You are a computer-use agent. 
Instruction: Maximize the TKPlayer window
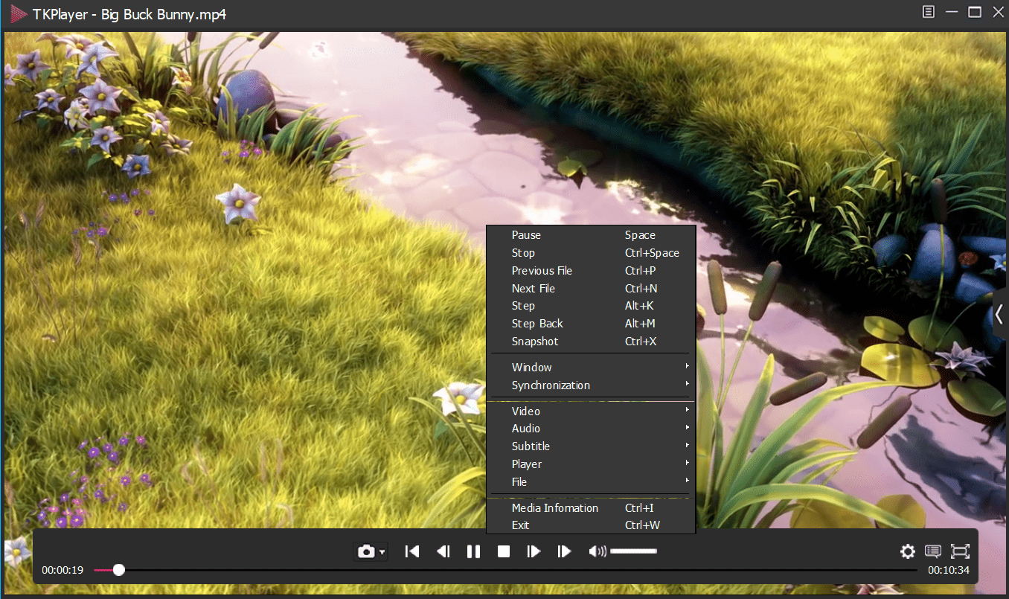(975, 12)
